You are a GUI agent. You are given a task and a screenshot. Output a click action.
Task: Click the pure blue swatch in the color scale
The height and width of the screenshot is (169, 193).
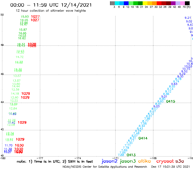point(126,3)
